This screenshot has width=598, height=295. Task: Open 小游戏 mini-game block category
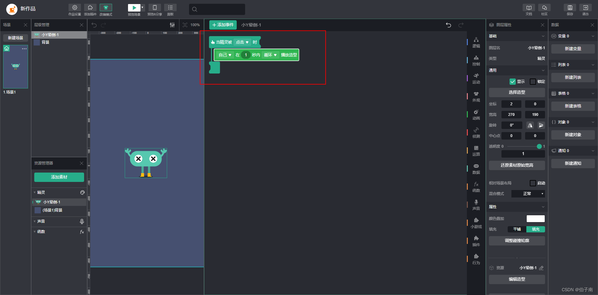[x=476, y=223]
